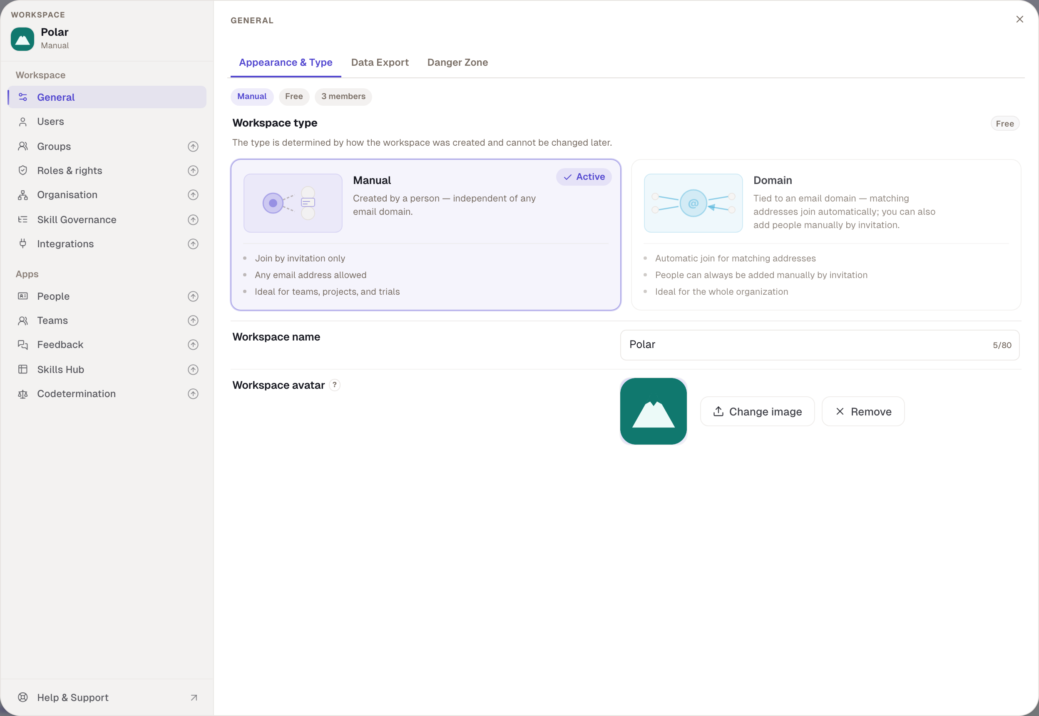Viewport: 1039px width, 716px height.
Task: Open Skill Governance in sidebar
Action: 107,220
